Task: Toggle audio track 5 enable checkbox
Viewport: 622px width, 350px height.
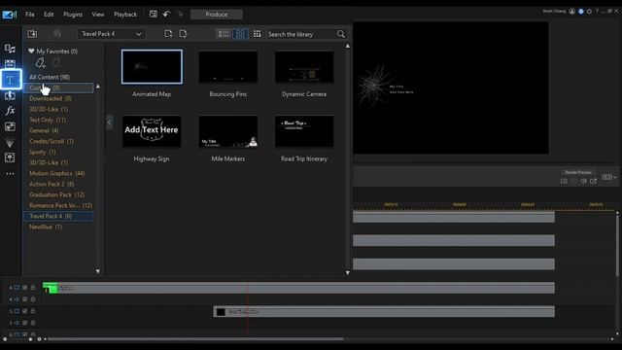Action: (x=25, y=323)
